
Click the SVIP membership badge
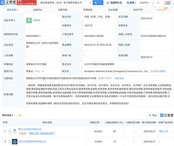click(x=167, y=3)
